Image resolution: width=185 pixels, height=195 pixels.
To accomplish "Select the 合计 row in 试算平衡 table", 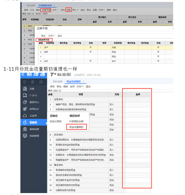I will [106, 61].
